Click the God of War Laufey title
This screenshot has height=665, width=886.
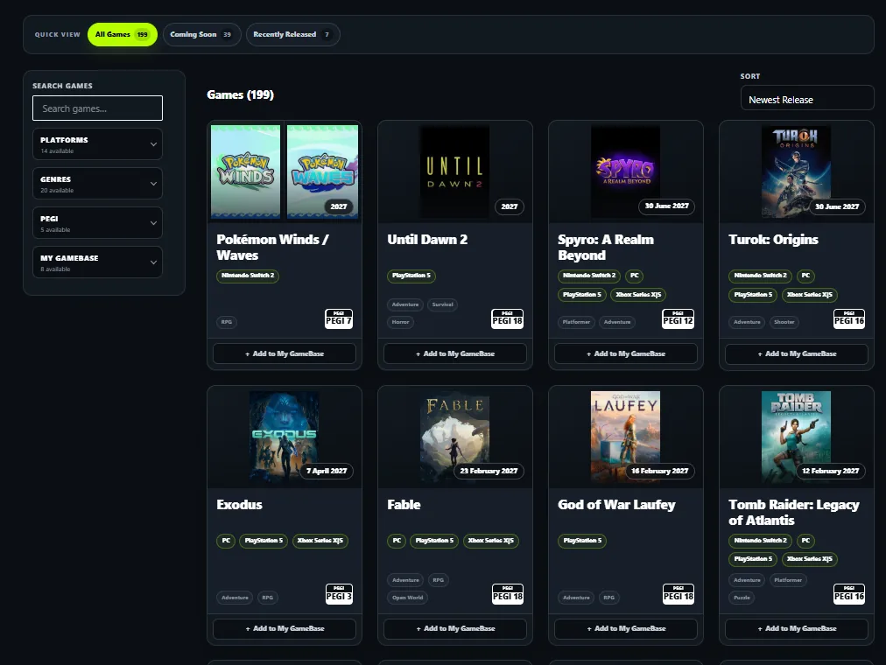point(616,505)
